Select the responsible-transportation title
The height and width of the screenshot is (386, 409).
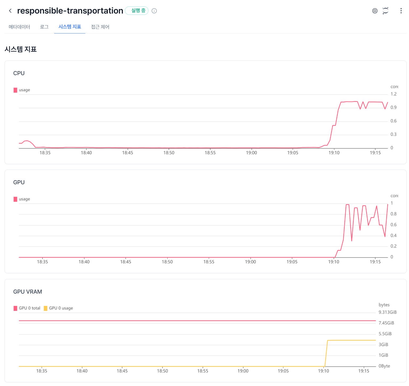pos(70,11)
